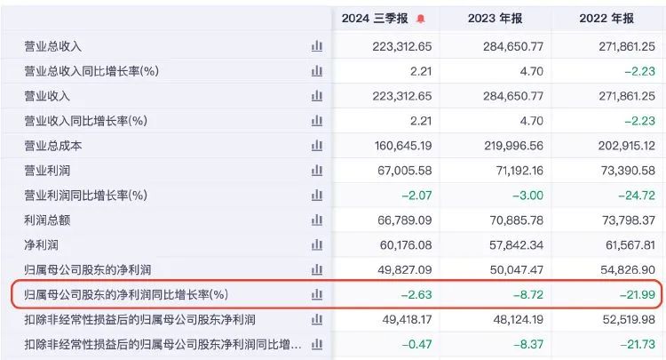Open chart for 扣除非经常性损益后的归属母公司股东净利润 row

pos(317,319)
